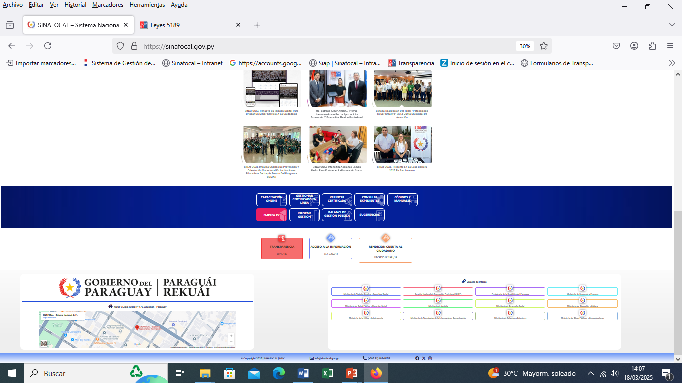Click the Transparencia Ley 5.189 button

point(282,248)
